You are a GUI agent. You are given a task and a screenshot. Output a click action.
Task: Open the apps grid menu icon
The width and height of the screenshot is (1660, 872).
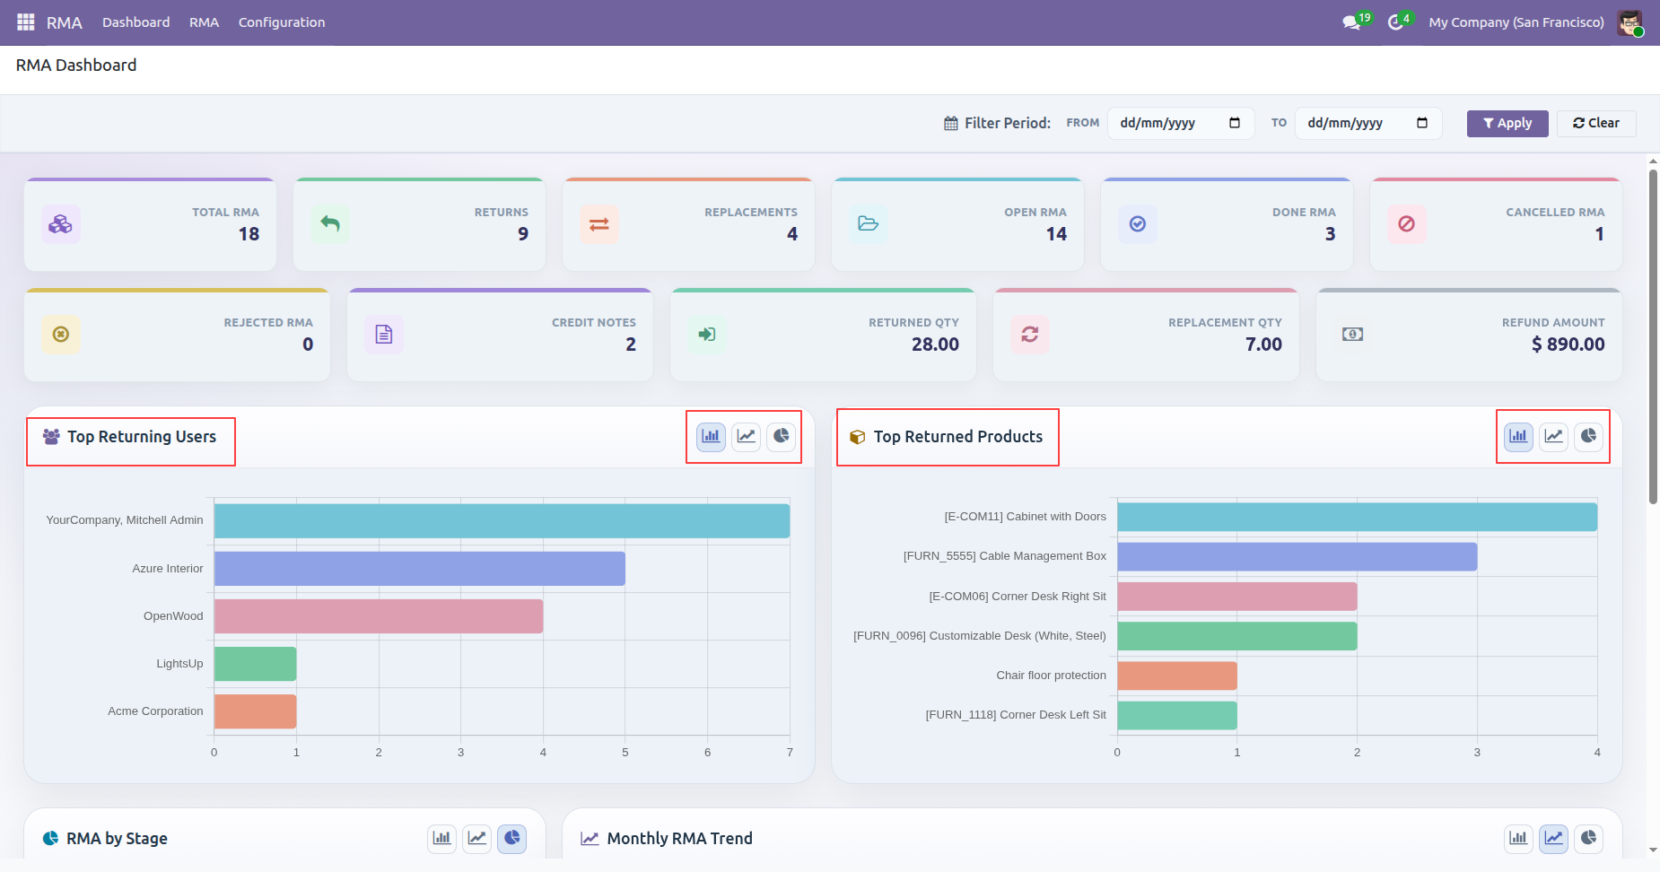pos(25,22)
